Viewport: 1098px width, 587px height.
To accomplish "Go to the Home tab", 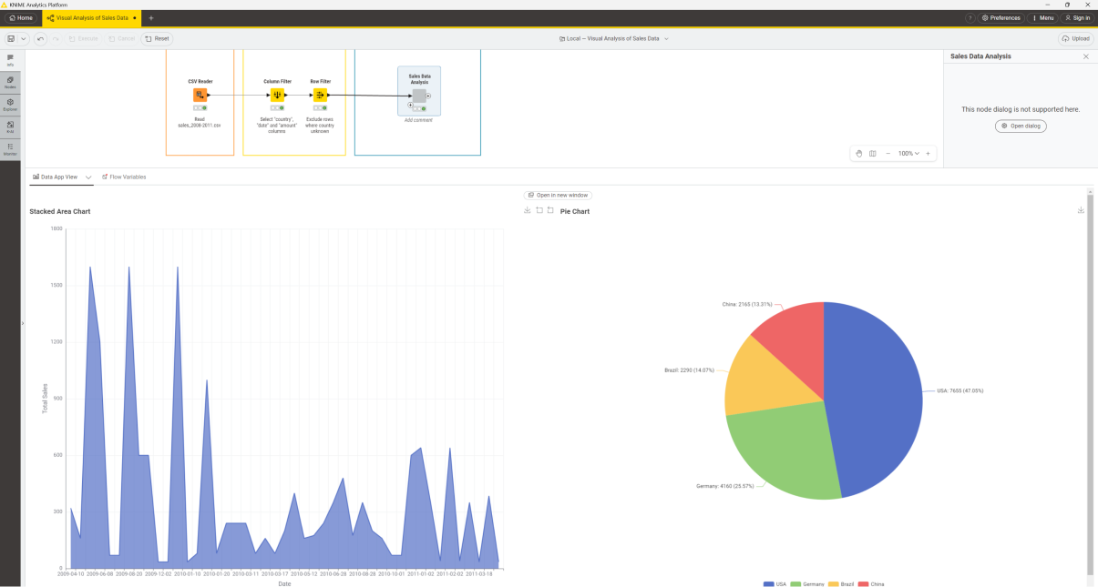I will [x=20, y=17].
